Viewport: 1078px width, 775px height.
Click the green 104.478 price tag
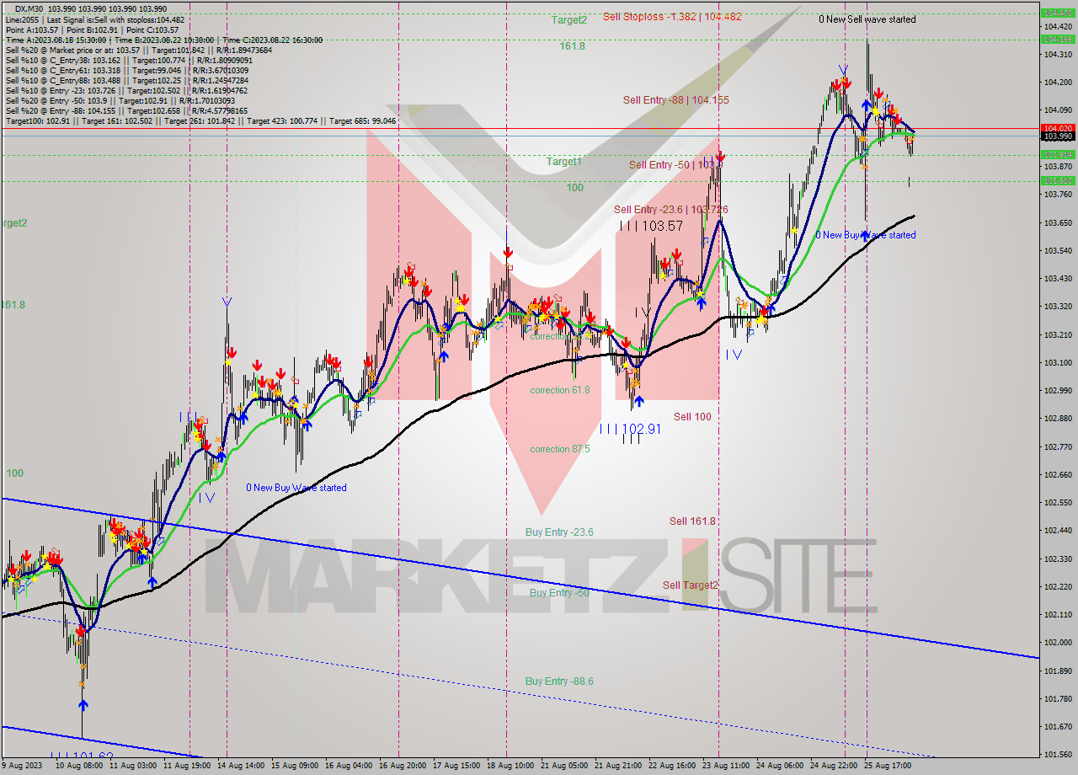click(x=1058, y=13)
